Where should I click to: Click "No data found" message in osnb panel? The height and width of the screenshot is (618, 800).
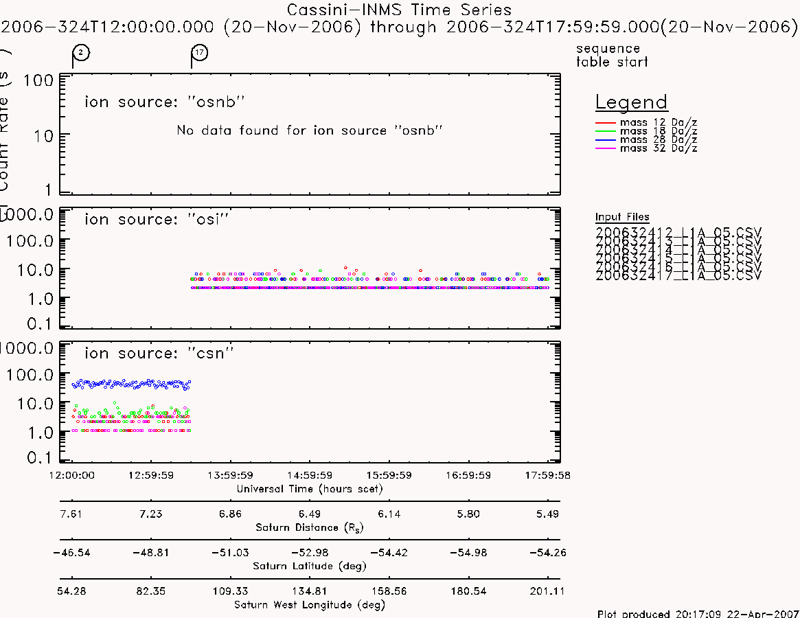point(309,130)
